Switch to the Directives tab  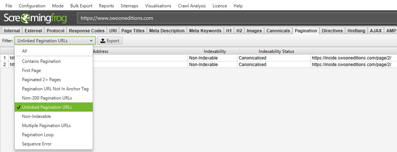[x=332, y=31]
